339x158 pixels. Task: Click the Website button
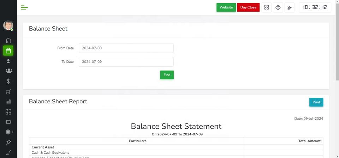coord(226,7)
